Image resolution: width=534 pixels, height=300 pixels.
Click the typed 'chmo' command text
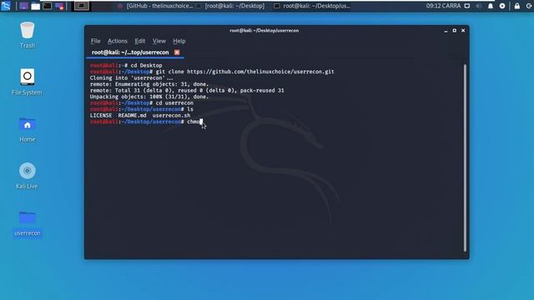(193, 122)
